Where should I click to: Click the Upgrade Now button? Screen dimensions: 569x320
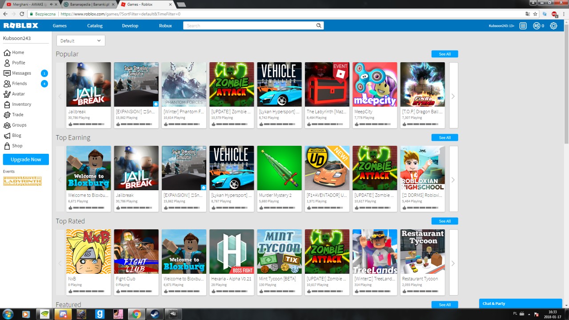point(26,159)
